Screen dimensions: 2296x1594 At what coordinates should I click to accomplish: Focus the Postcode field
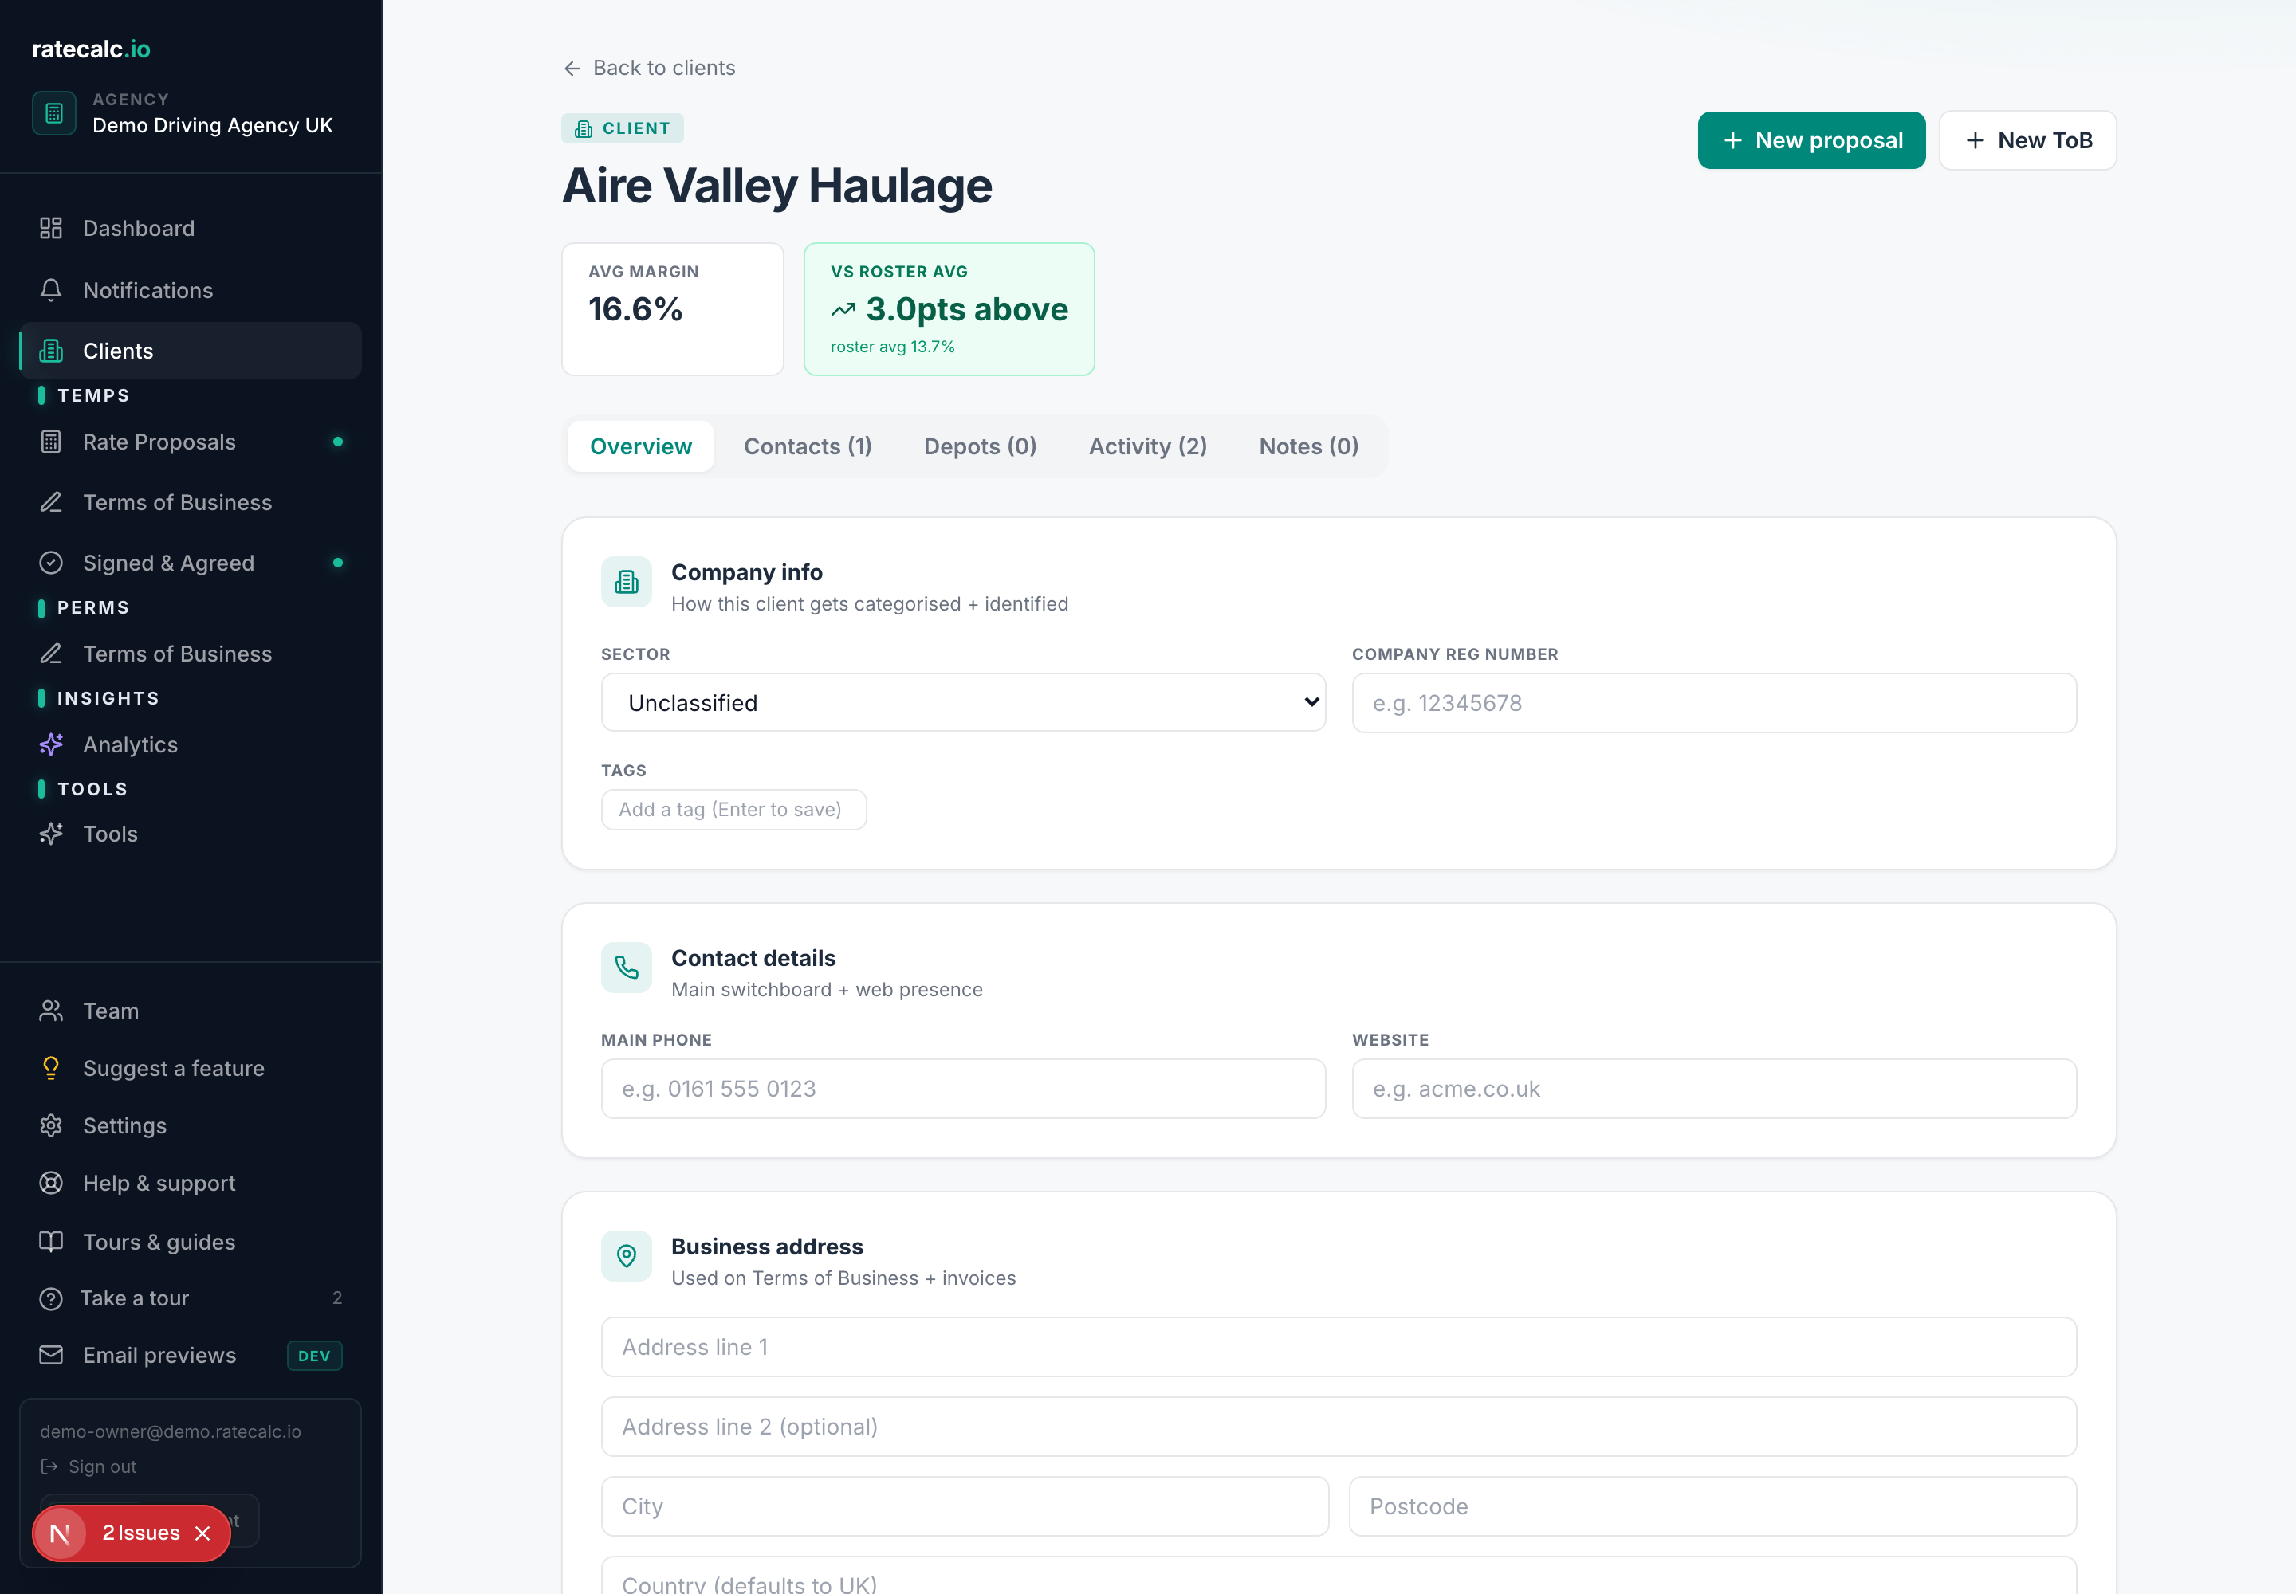click(x=1712, y=1507)
